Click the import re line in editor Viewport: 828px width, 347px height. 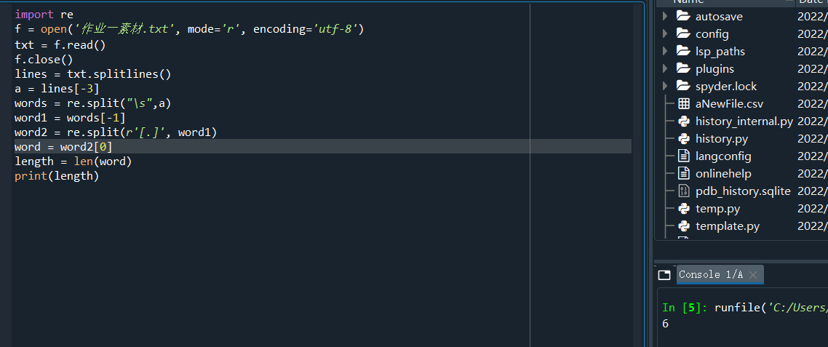tap(44, 15)
